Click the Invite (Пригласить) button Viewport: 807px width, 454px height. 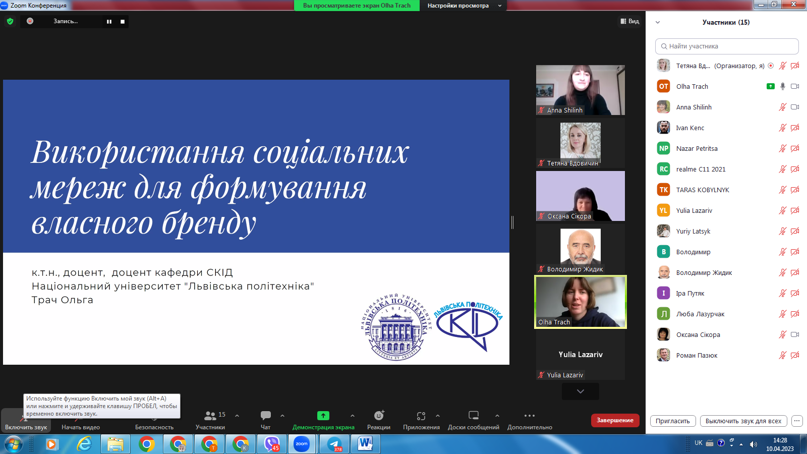point(673,421)
